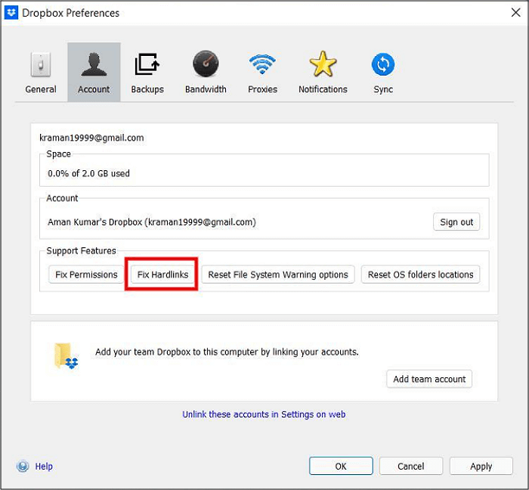Click Fix Permissions button
The height and width of the screenshot is (490, 529).
(86, 274)
